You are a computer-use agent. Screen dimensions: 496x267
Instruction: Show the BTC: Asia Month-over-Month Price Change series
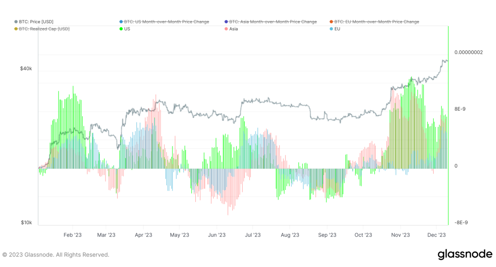click(273, 22)
